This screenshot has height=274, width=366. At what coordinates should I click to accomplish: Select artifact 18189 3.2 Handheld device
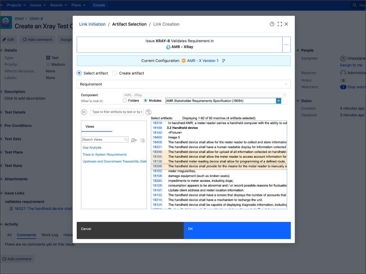[x=219, y=128]
